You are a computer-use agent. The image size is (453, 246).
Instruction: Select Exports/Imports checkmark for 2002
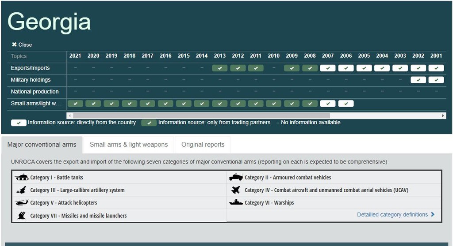(418, 68)
